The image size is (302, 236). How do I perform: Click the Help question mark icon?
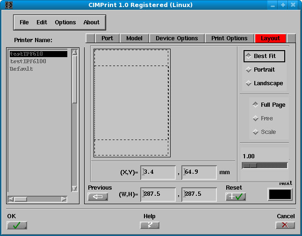click(150, 225)
